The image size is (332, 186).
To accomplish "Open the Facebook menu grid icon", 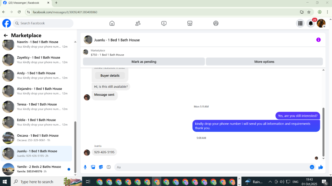I will tap(300, 23).
